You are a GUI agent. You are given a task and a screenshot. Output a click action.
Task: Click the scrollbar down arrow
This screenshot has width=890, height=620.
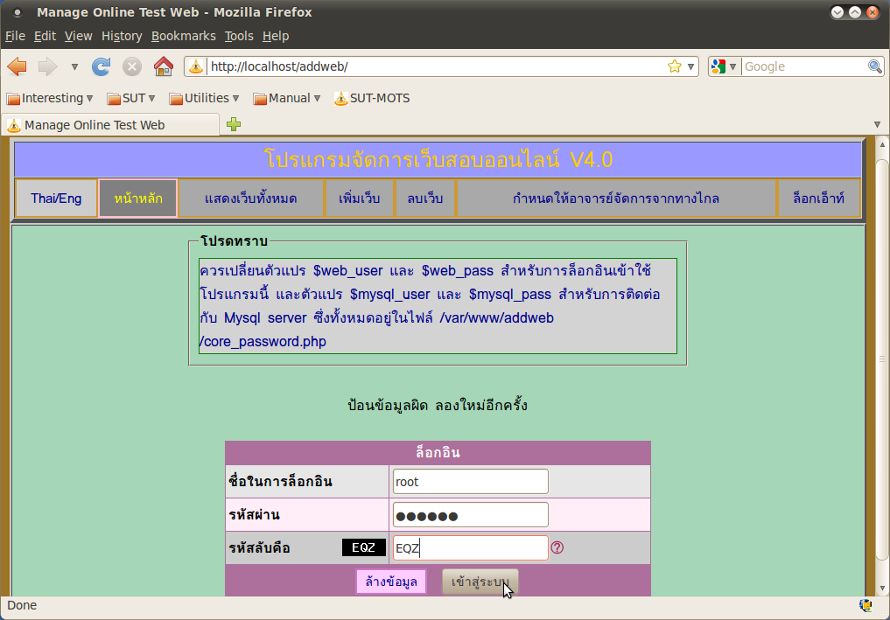882,589
